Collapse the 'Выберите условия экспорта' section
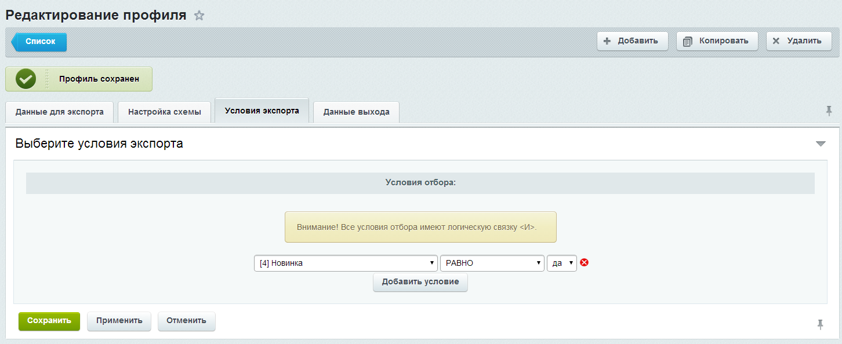Image resolution: width=842 pixels, height=344 pixels. point(820,144)
